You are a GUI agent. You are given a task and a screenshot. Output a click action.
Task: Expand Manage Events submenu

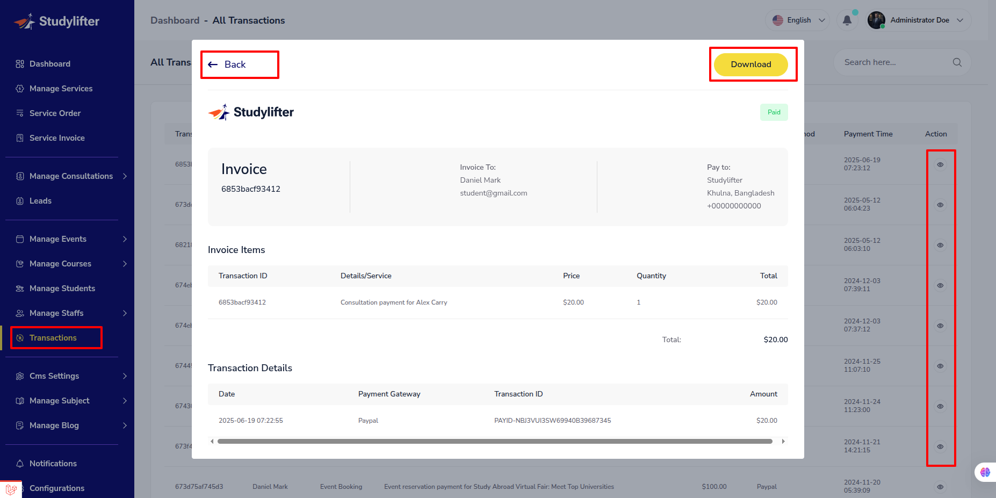[x=125, y=239]
